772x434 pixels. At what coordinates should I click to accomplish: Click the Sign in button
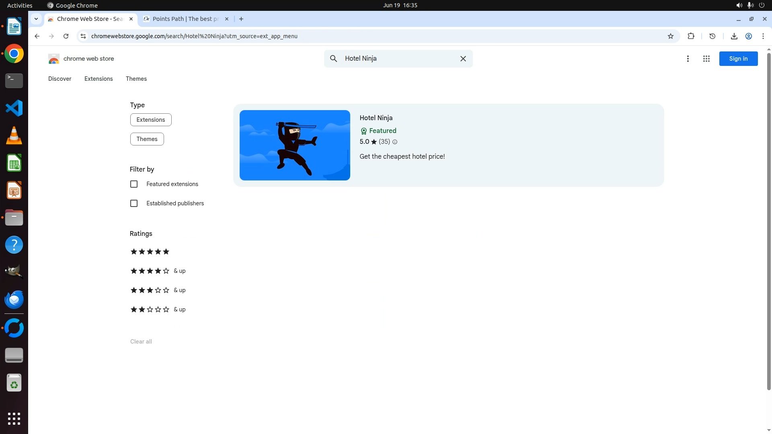pyautogui.click(x=738, y=59)
